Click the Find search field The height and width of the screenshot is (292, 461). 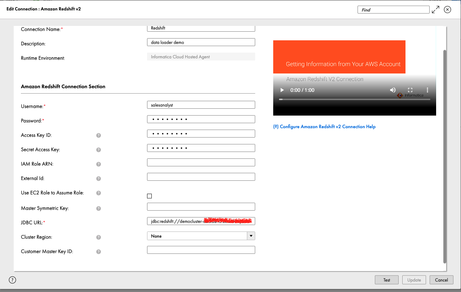(393, 10)
